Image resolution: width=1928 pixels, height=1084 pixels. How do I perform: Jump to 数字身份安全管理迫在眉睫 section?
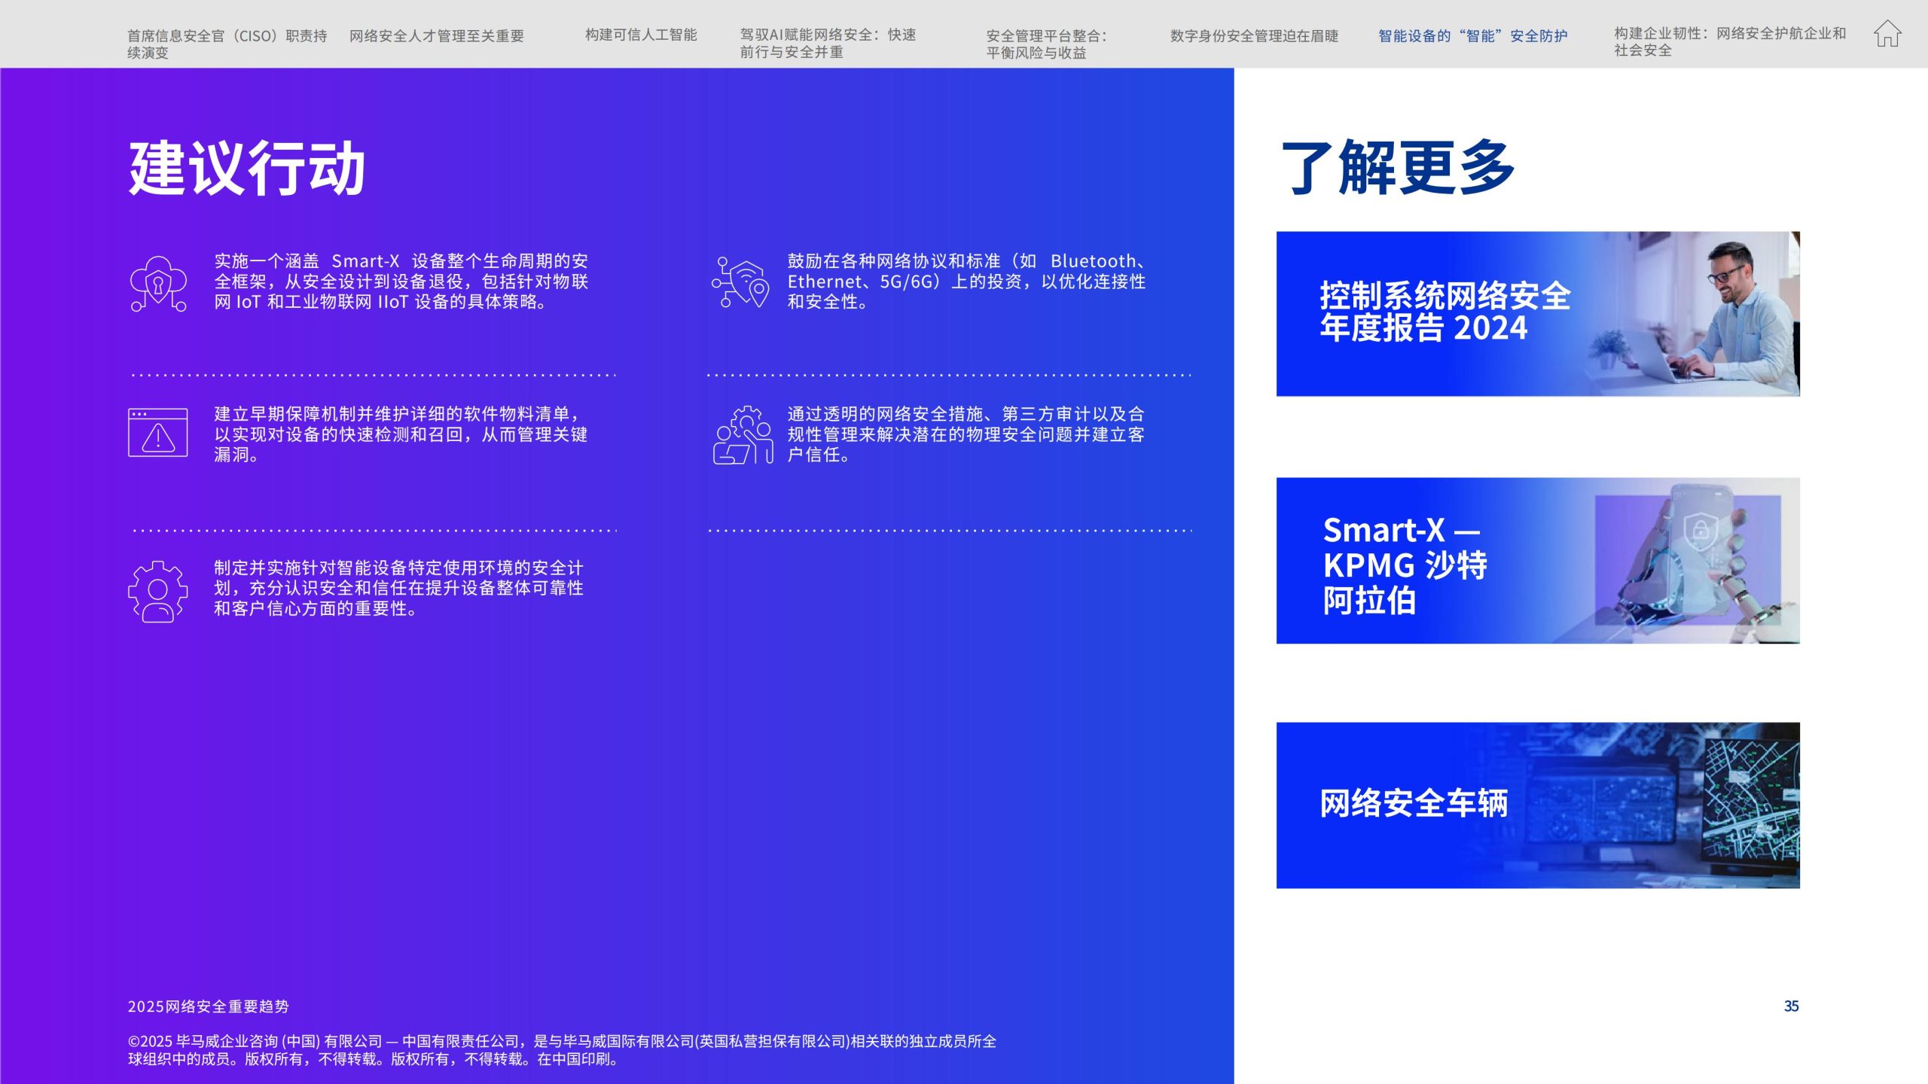click(1254, 35)
